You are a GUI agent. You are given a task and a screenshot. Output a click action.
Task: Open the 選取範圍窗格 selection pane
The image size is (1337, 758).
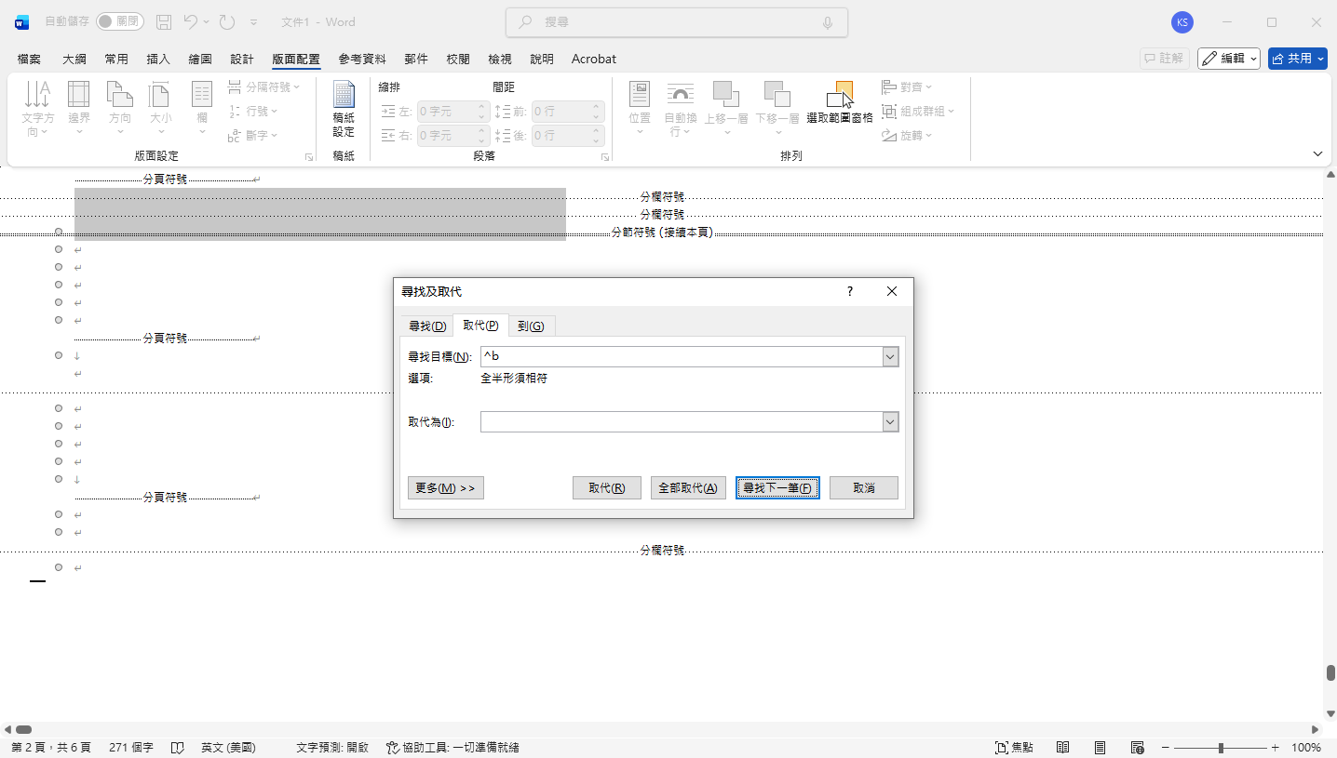click(x=840, y=102)
